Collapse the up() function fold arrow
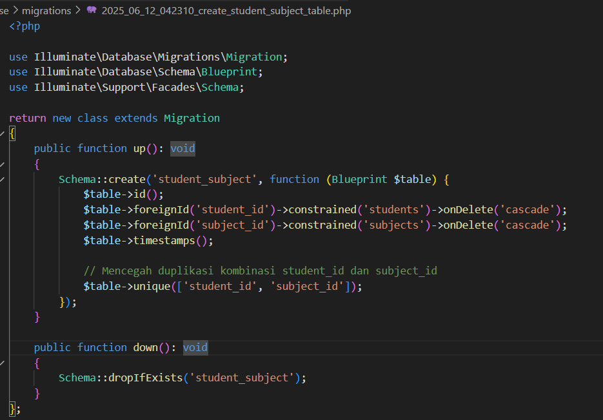603x420 pixels. click(3, 164)
